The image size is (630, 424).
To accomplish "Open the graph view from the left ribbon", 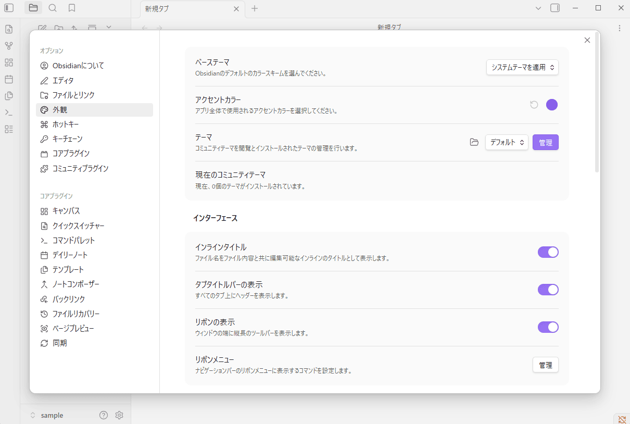I will coord(8,46).
